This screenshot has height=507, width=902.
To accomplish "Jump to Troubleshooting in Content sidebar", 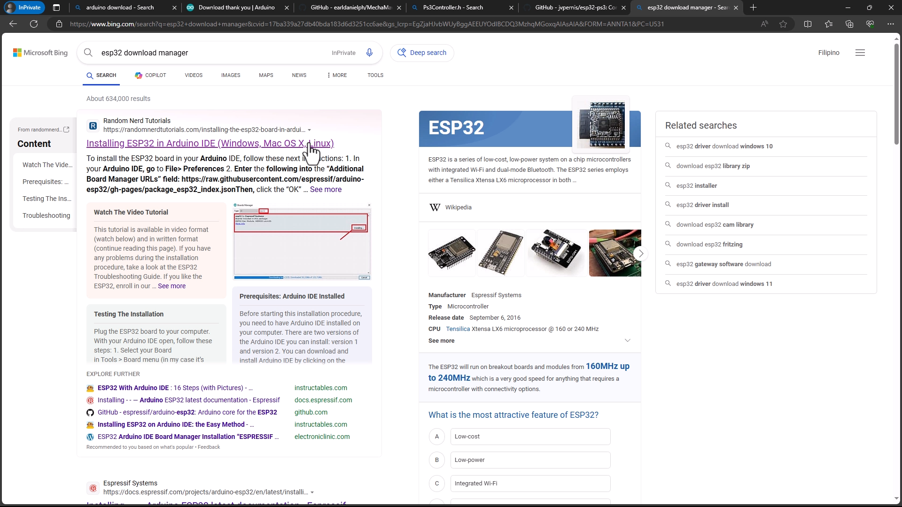I will 46,215.
